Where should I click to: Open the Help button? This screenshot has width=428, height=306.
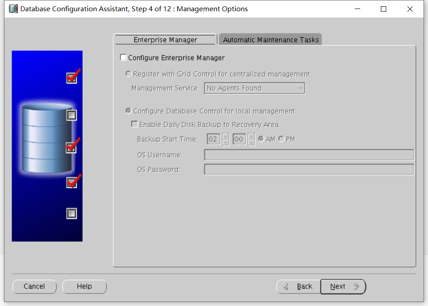(84, 286)
